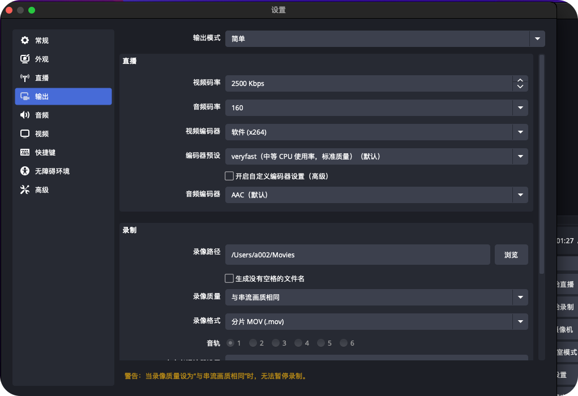Click the 浏览 button

click(x=511, y=255)
